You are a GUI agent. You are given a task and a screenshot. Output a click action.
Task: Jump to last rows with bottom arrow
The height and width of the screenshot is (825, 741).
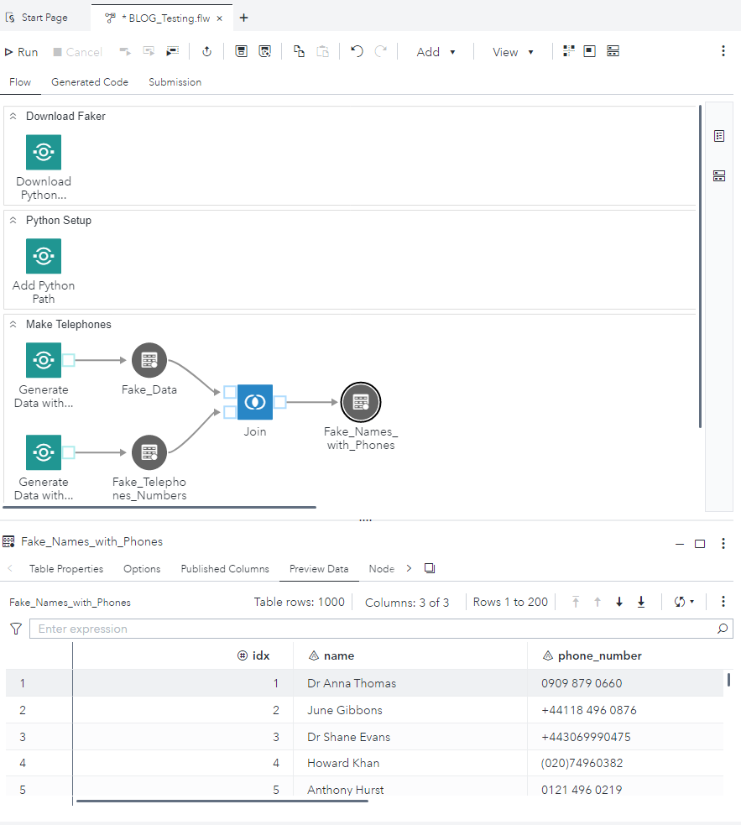641,602
